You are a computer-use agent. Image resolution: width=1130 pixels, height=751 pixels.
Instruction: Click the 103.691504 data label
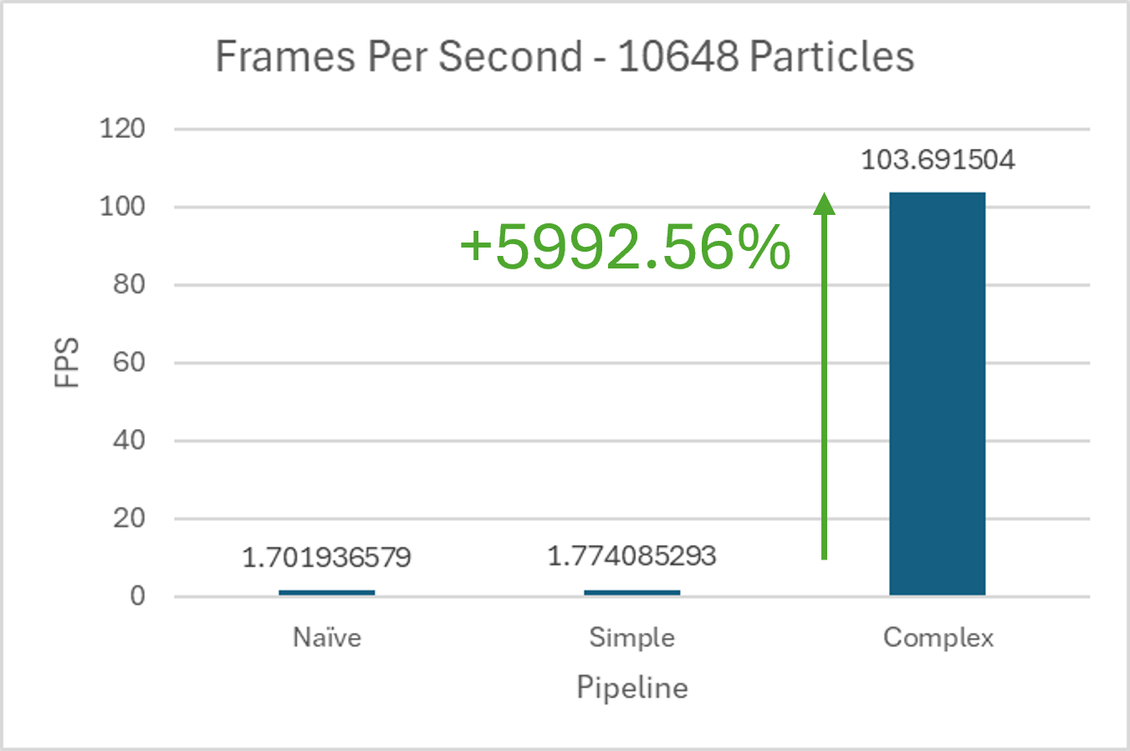(938, 160)
